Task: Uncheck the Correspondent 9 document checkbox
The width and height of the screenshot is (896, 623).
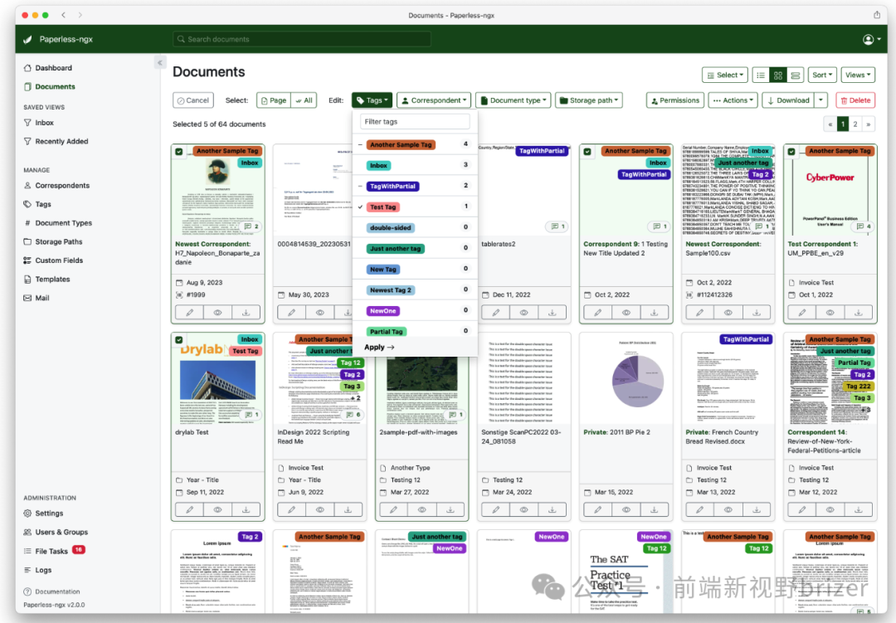Action: [x=587, y=152]
